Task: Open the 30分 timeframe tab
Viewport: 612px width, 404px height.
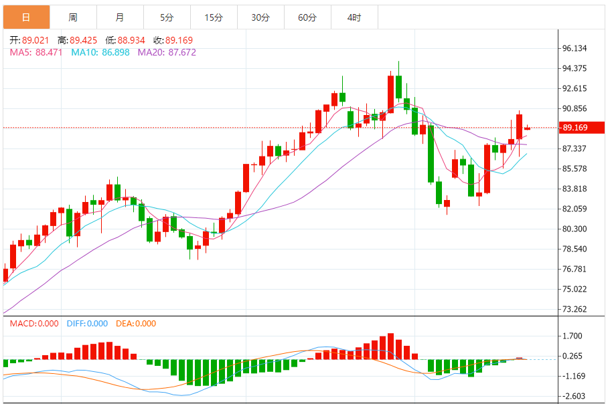Action: [260, 17]
